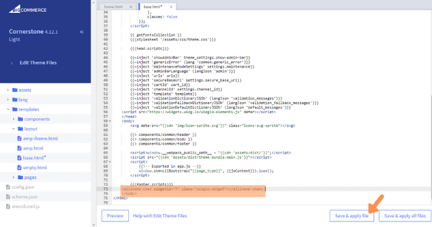Expand the assets folder arrow
The image size is (432, 227).
pos(8,90)
